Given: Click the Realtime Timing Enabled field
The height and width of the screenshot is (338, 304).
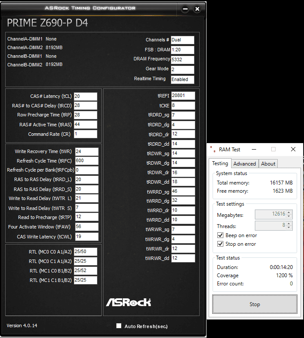Looking at the screenshot, I should click(182, 79).
